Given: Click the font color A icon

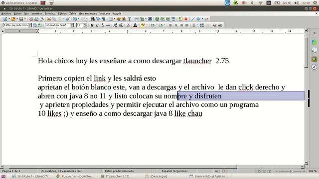Looking at the screenshot, I should (x=135, y=25).
